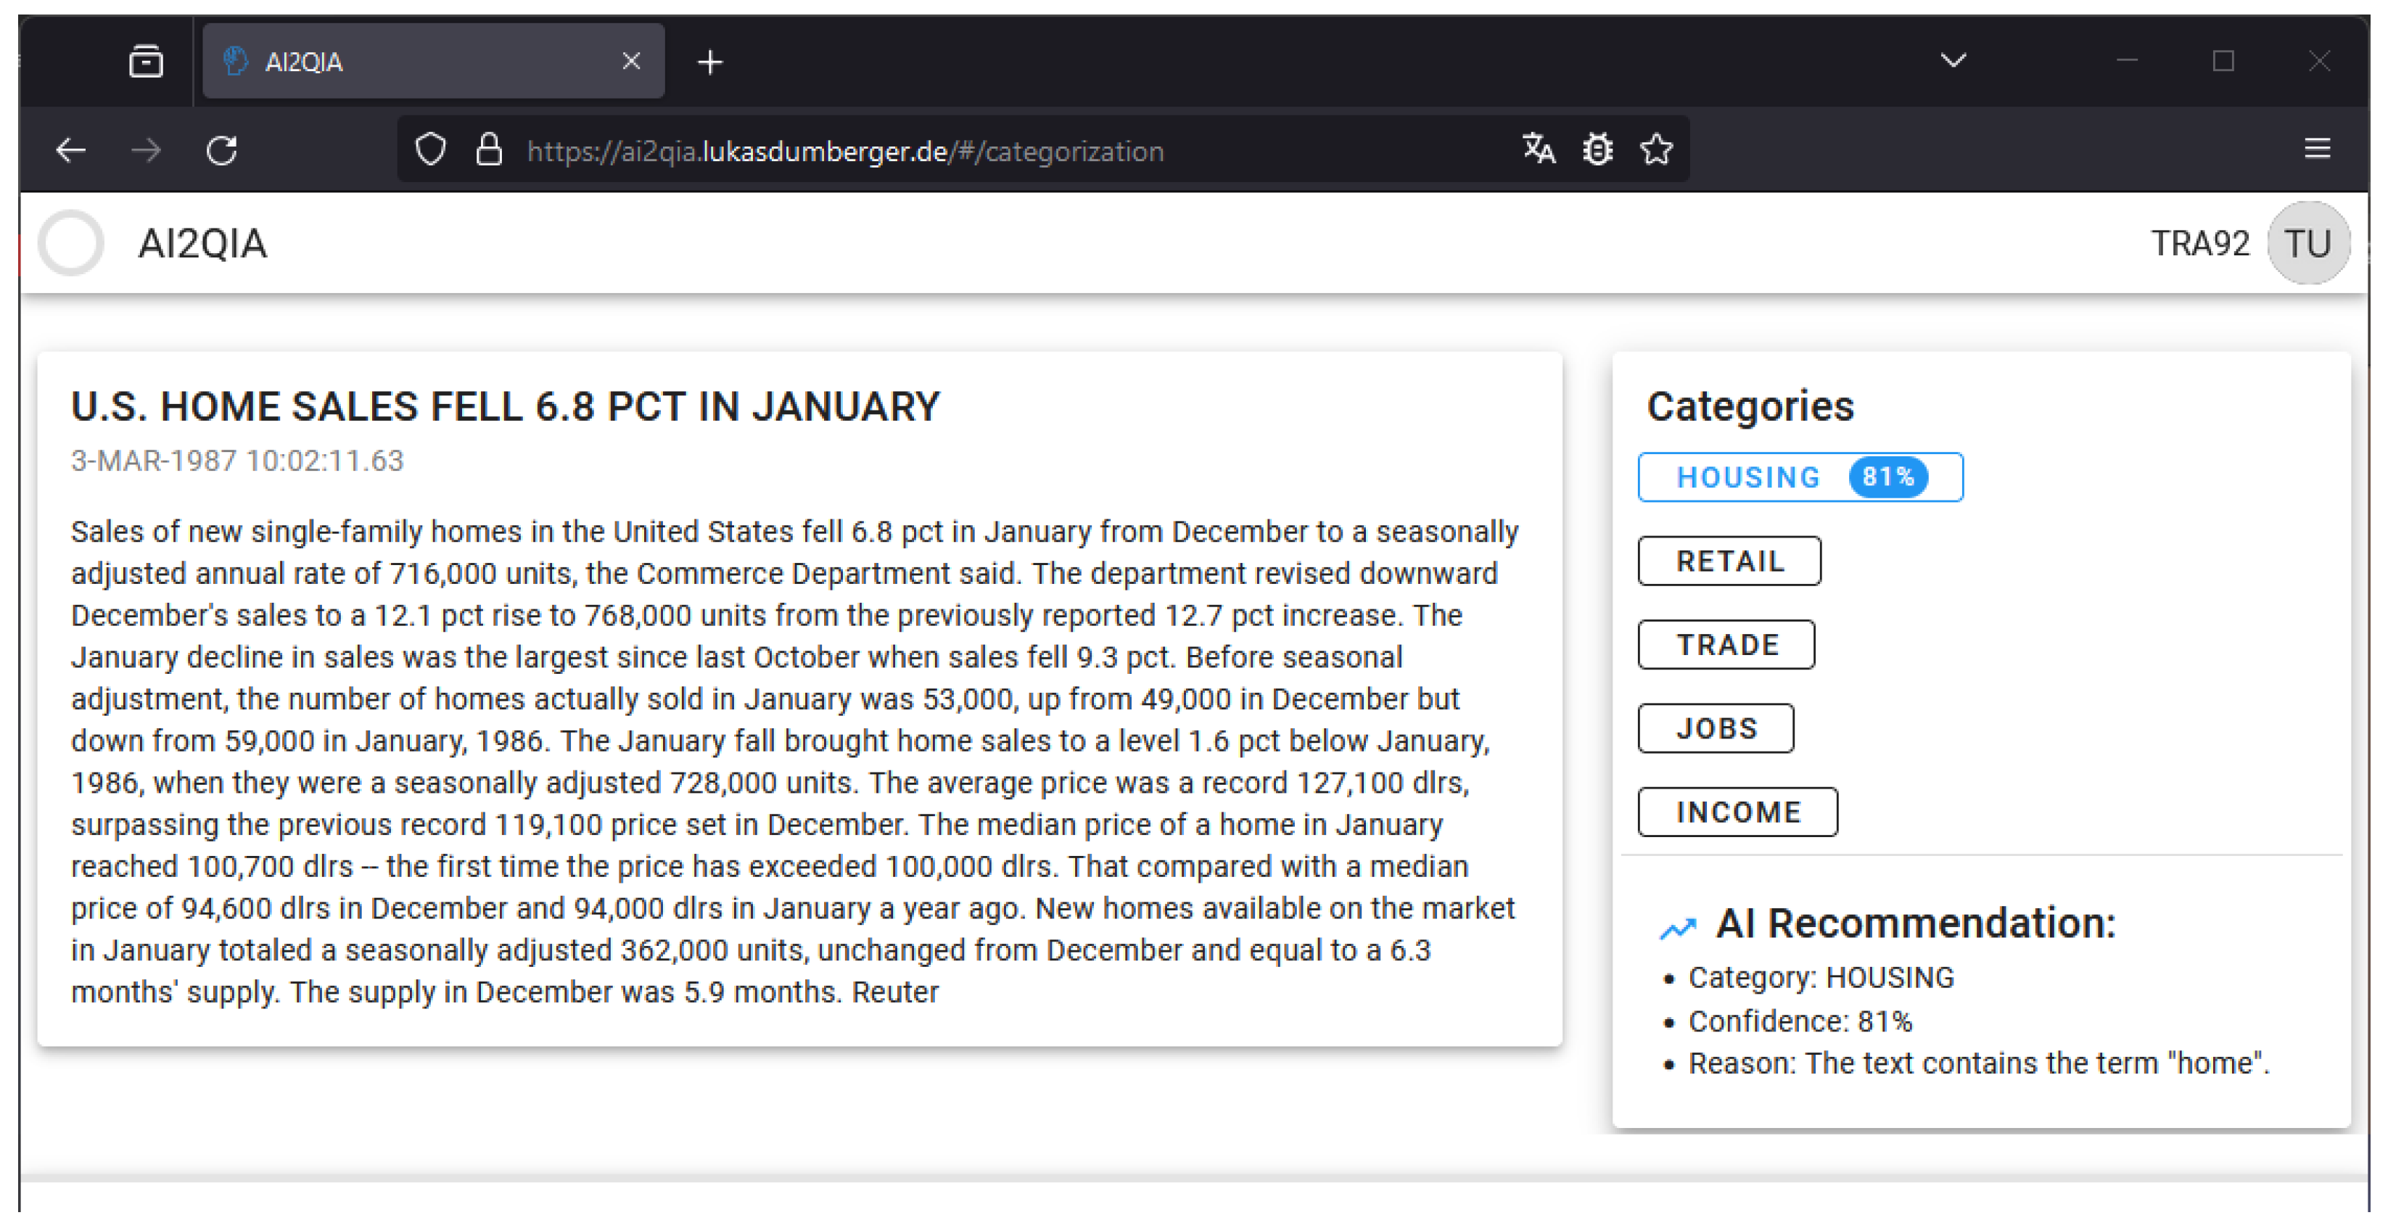The image size is (2388, 1231).
Task: Click the TU user avatar
Action: [x=2307, y=244]
